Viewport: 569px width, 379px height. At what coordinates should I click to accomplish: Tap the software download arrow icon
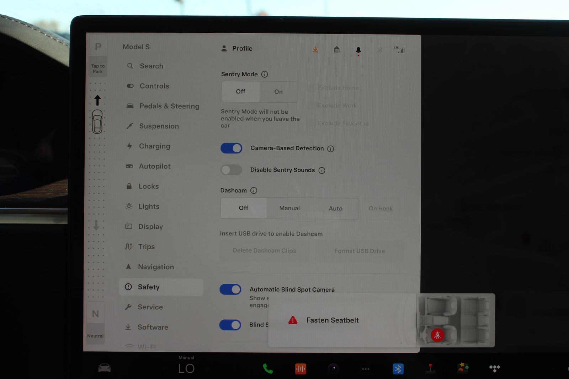coord(315,49)
